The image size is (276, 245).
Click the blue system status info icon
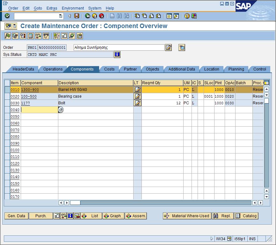click(x=117, y=55)
